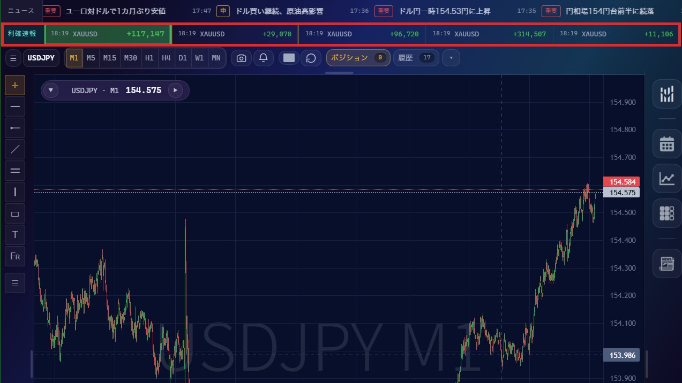Open the USDJPY symbol selector
Viewport: 682px width, 383px height.
[x=41, y=58]
